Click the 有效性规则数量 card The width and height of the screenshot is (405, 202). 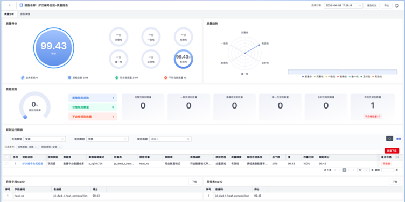pyautogui.click(x=373, y=107)
